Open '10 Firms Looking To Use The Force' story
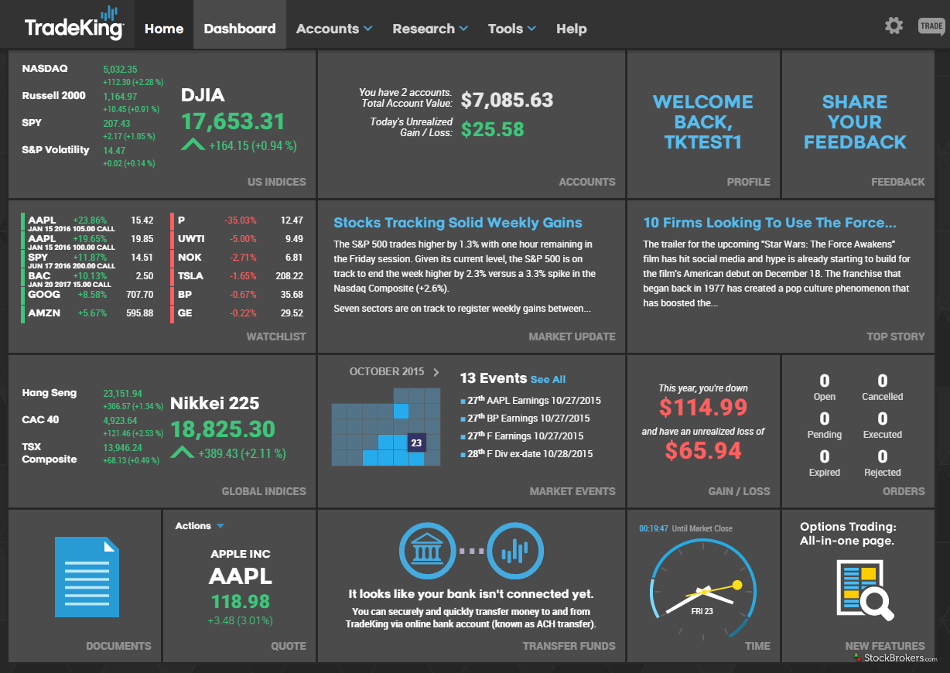This screenshot has width=950, height=673. tap(770, 223)
